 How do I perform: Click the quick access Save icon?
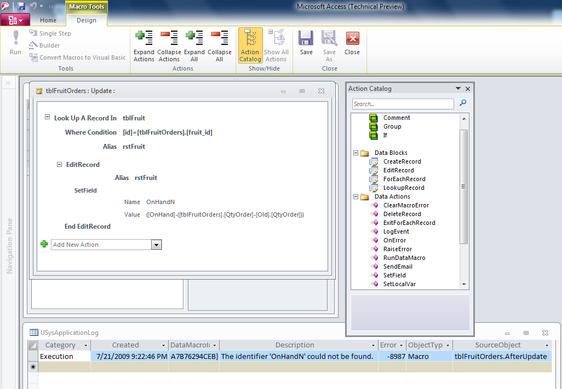(21, 5)
